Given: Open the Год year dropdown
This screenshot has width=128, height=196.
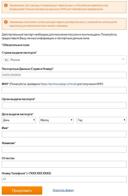Looking at the screenshot, I should click(101, 120).
